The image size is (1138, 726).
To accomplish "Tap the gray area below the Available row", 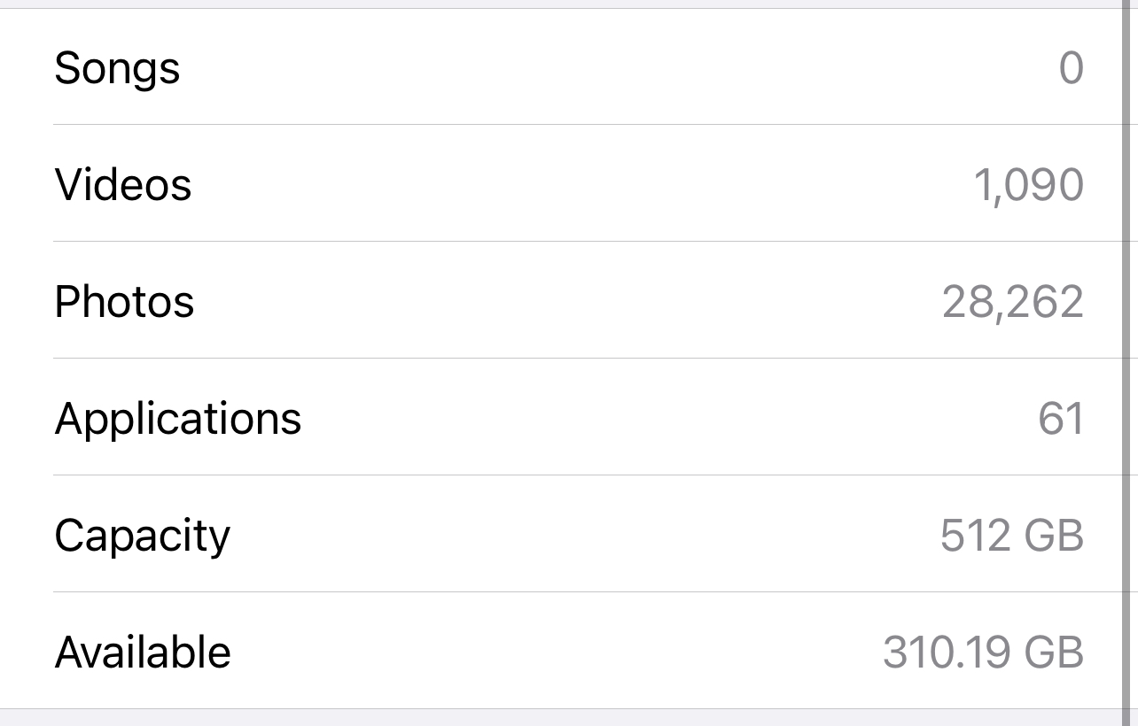I will pyautogui.click(x=567, y=718).
